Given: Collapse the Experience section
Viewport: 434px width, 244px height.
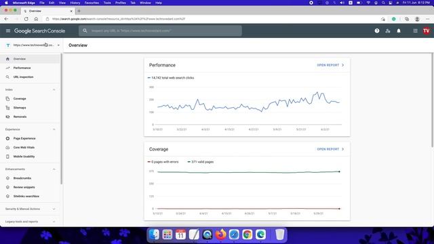Looking at the screenshot, I should click(54, 129).
